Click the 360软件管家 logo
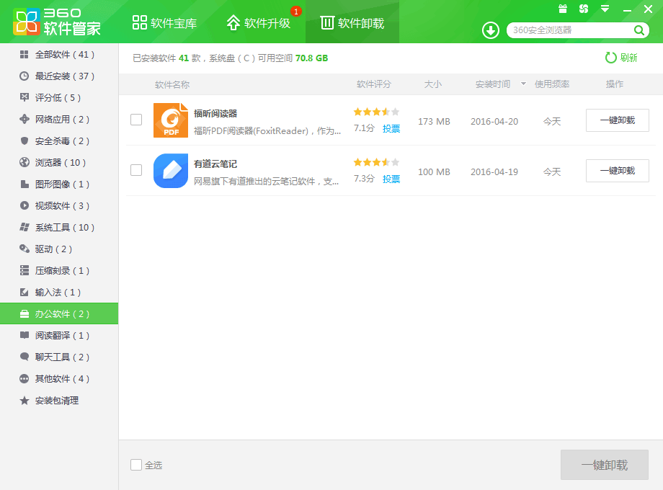 (x=56, y=22)
